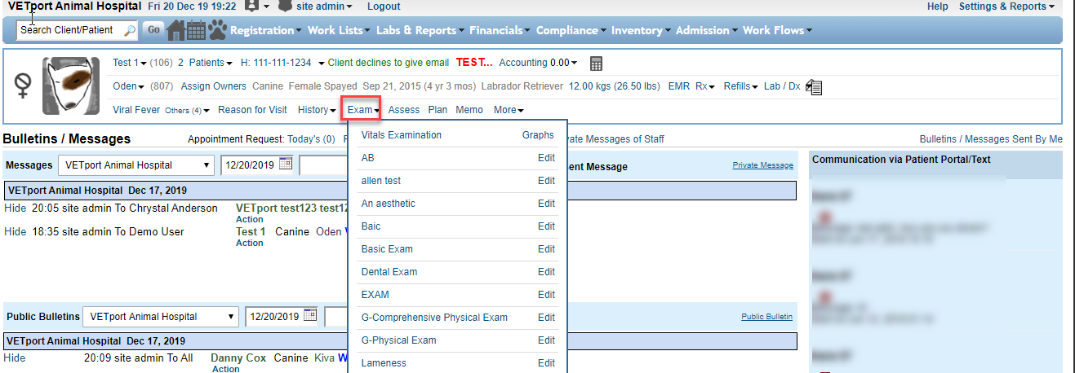Open the Financials menu
This screenshot has width=1075, height=373.
click(500, 30)
